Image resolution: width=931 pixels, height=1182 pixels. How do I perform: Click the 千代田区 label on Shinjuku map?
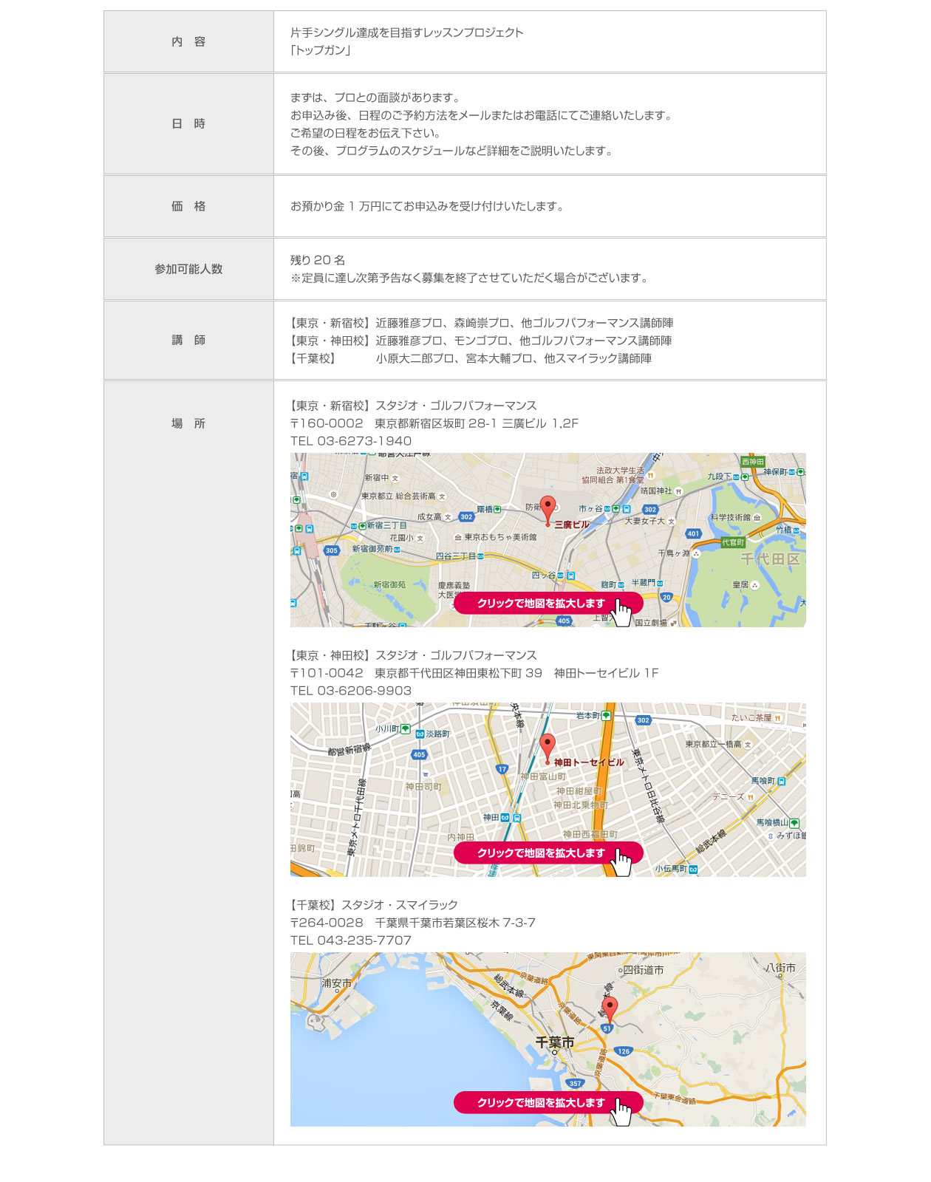point(770,559)
